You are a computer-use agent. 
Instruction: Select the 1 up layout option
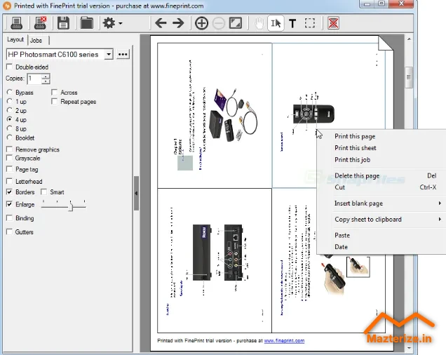pos(9,101)
